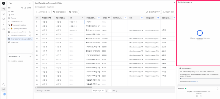Export the table as CSV
The image size is (220, 99).
click(x=153, y=12)
